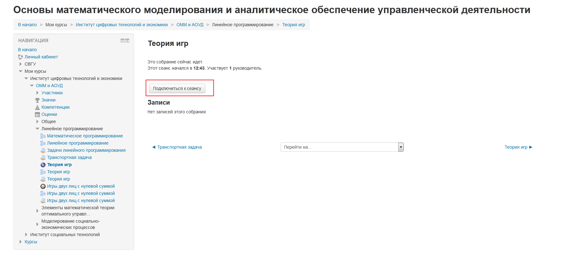Click the quiz icon beside Игры двух лиц

pos(43,186)
